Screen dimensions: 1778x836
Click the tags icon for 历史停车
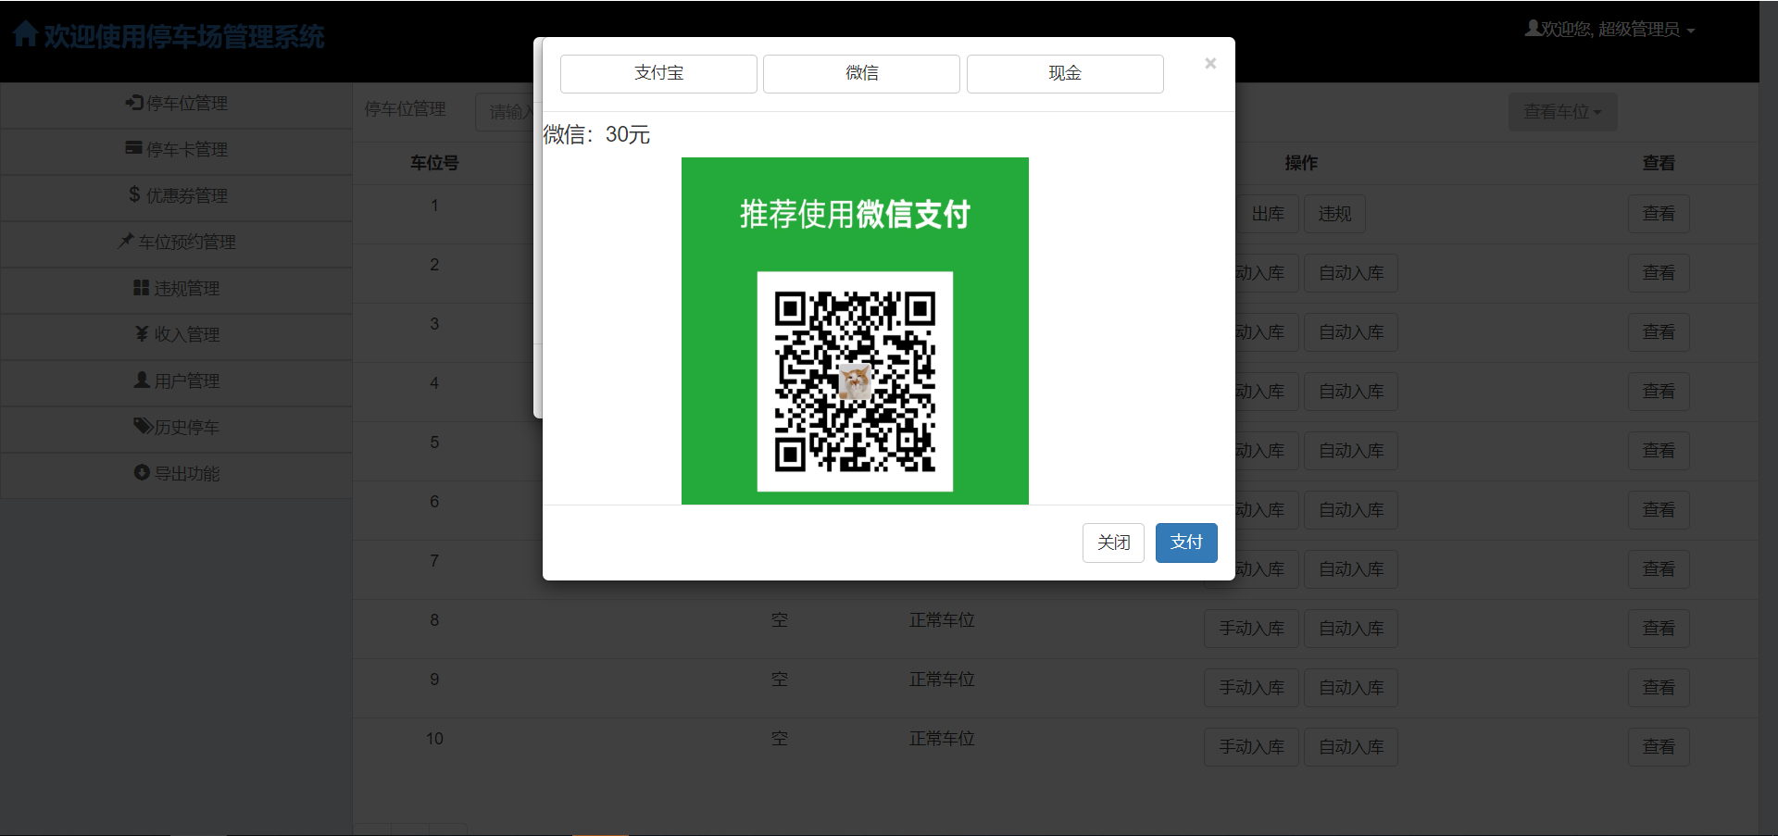[x=143, y=426]
